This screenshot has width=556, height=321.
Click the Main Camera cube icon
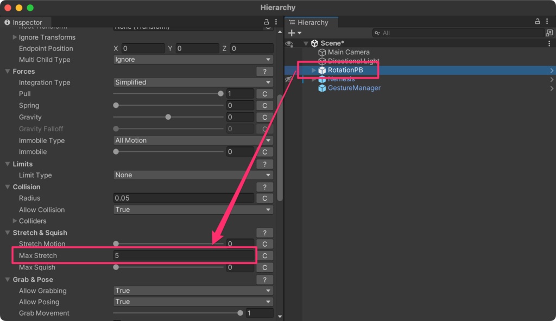tap(321, 52)
